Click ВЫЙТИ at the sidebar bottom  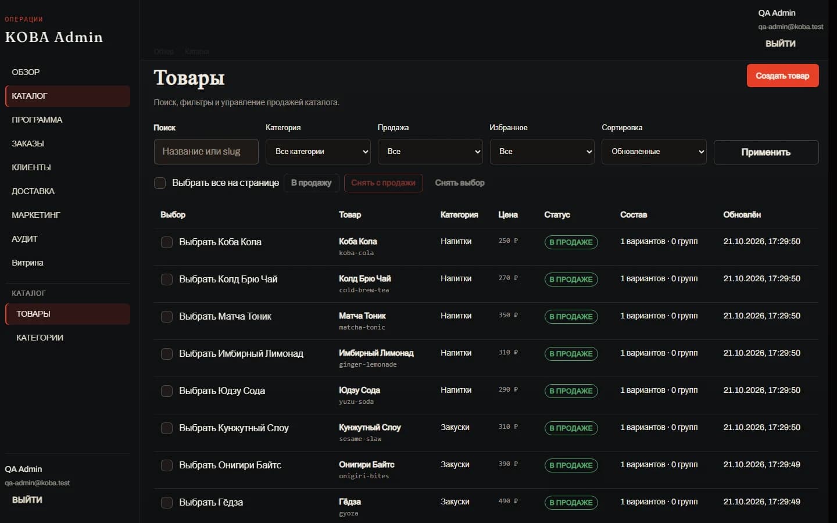(x=27, y=500)
